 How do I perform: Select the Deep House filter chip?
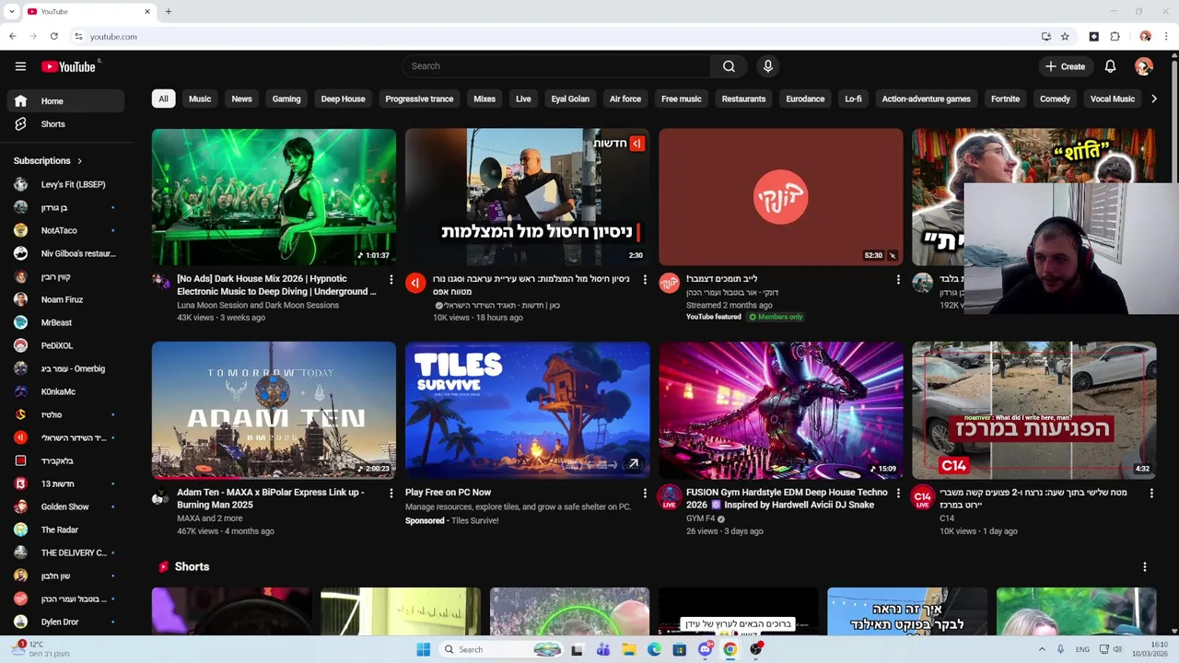[343, 99]
